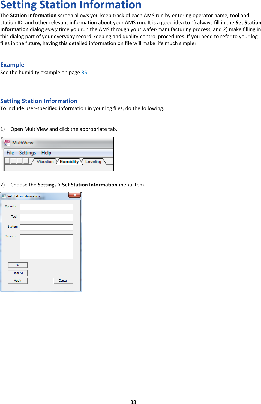Click the Tool input field

point(46,217)
